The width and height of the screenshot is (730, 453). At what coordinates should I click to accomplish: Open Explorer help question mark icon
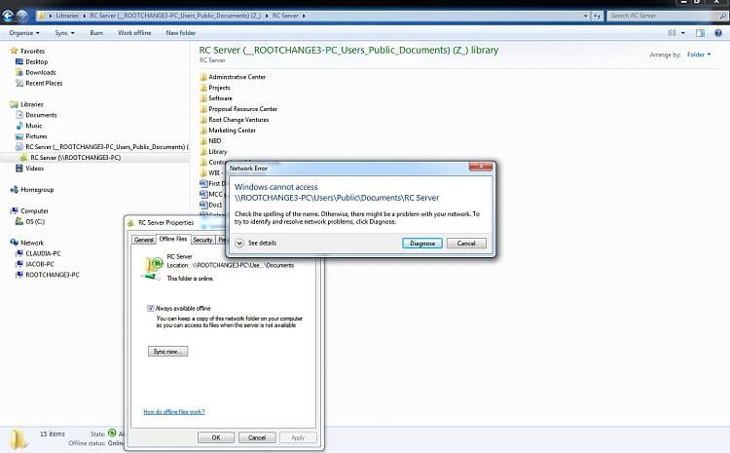coord(718,33)
